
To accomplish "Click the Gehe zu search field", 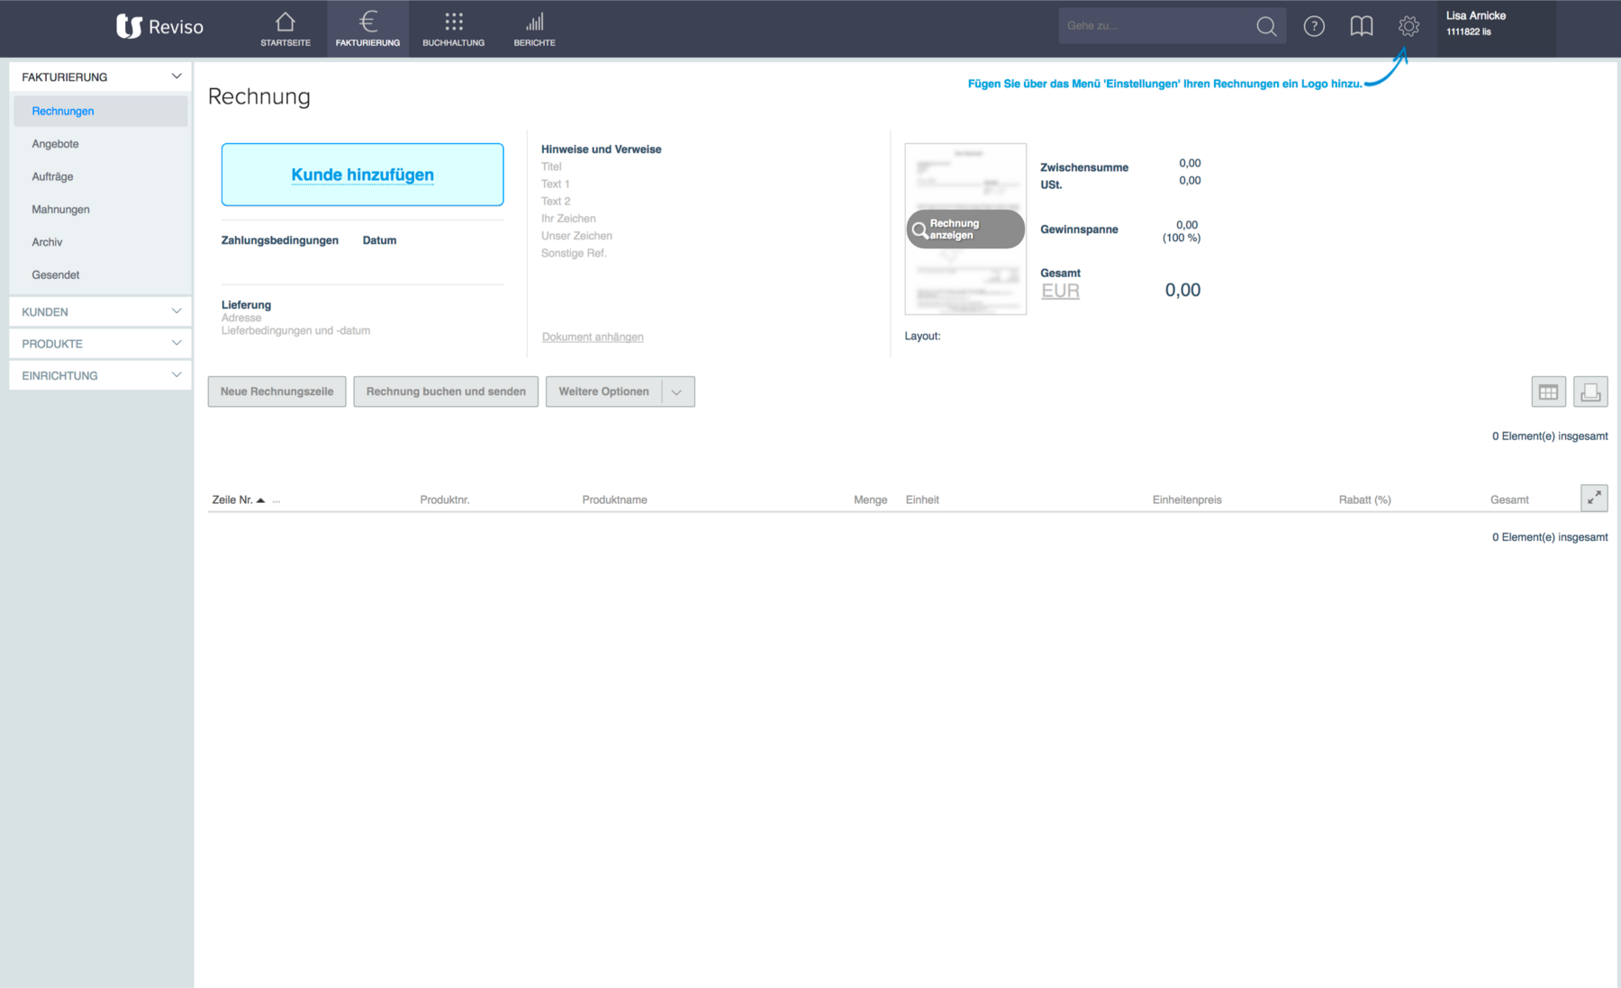I will [1155, 26].
